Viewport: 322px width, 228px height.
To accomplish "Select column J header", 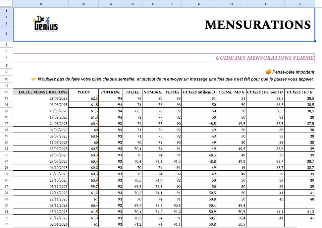I will point(299,4).
